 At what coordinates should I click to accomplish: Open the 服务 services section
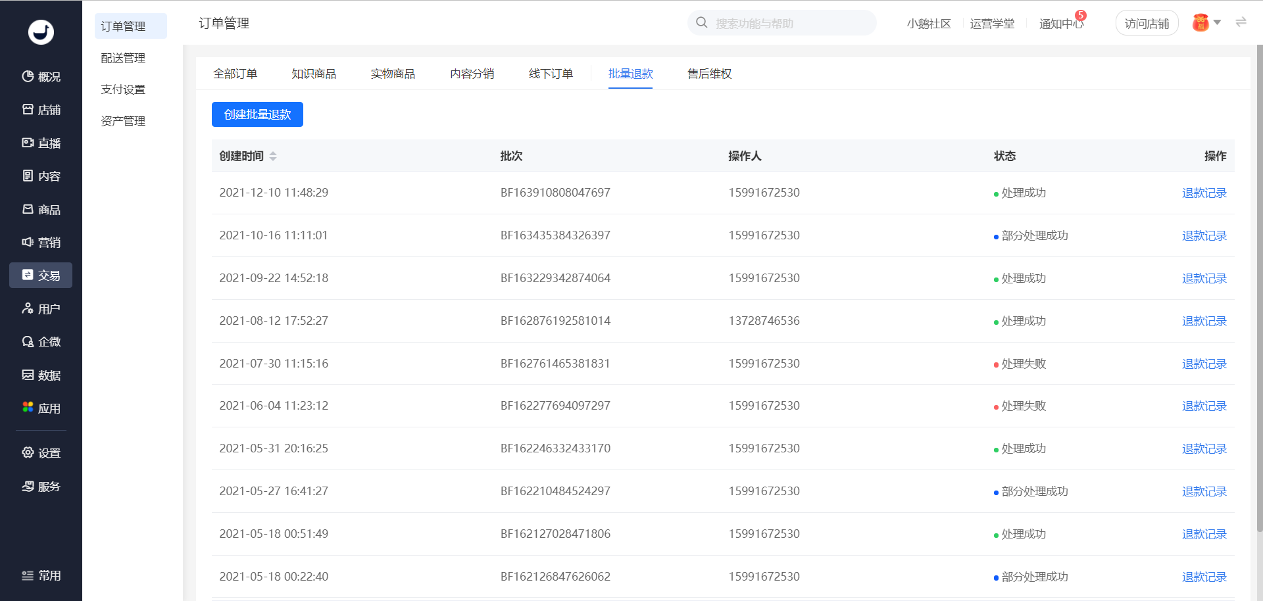click(41, 487)
